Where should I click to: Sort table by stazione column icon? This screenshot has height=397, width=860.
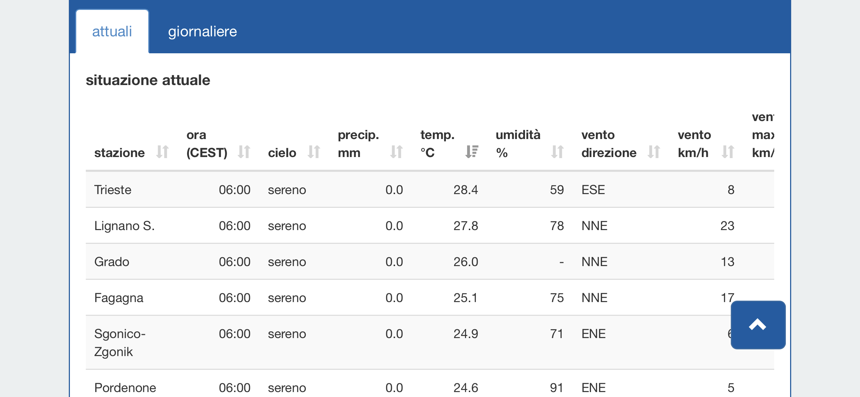[162, 152]
